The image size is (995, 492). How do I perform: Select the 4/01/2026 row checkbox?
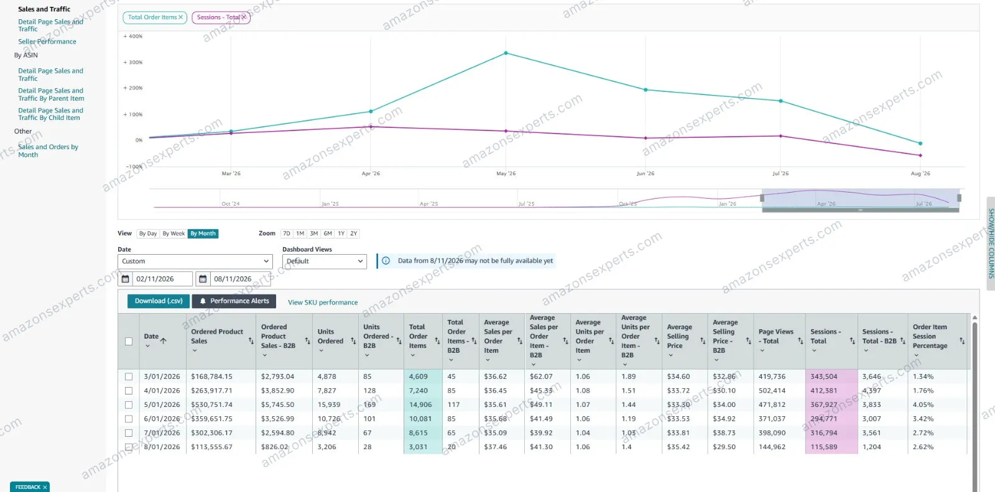tap(129, 391)
